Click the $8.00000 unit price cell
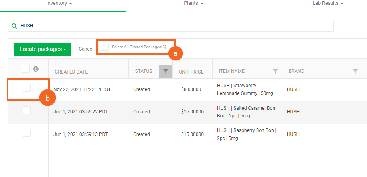Viewport: 367px width, 177px height. pyautogui.click(x=191, y=89)
